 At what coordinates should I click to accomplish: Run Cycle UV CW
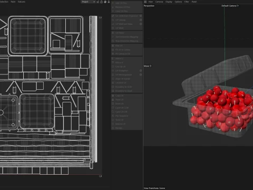tap(126, 112)
